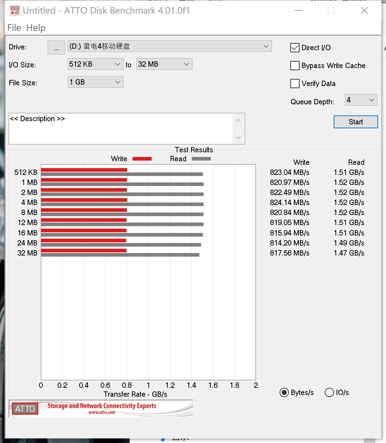Open the File menu
The image size is (386, 443).
(14, 28)
